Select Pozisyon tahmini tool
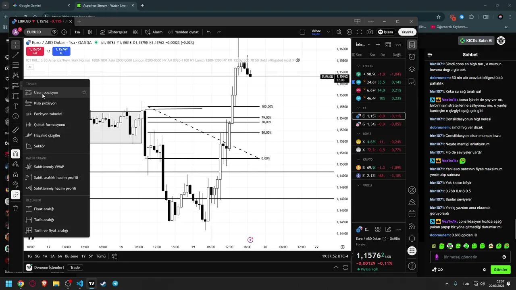 (x=56, y=114)
